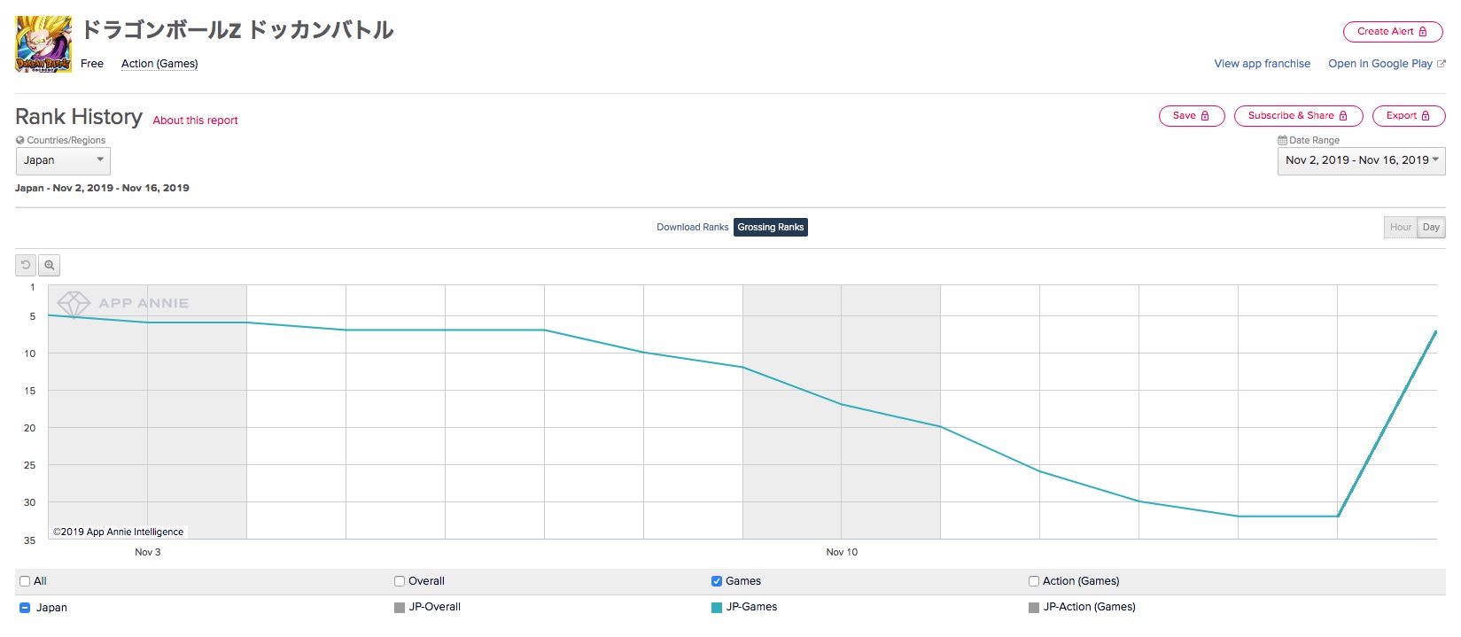Click the JP-Overall gray legend swatch
The width and height of the screenshot is (1461, 637).
[400, 608]
